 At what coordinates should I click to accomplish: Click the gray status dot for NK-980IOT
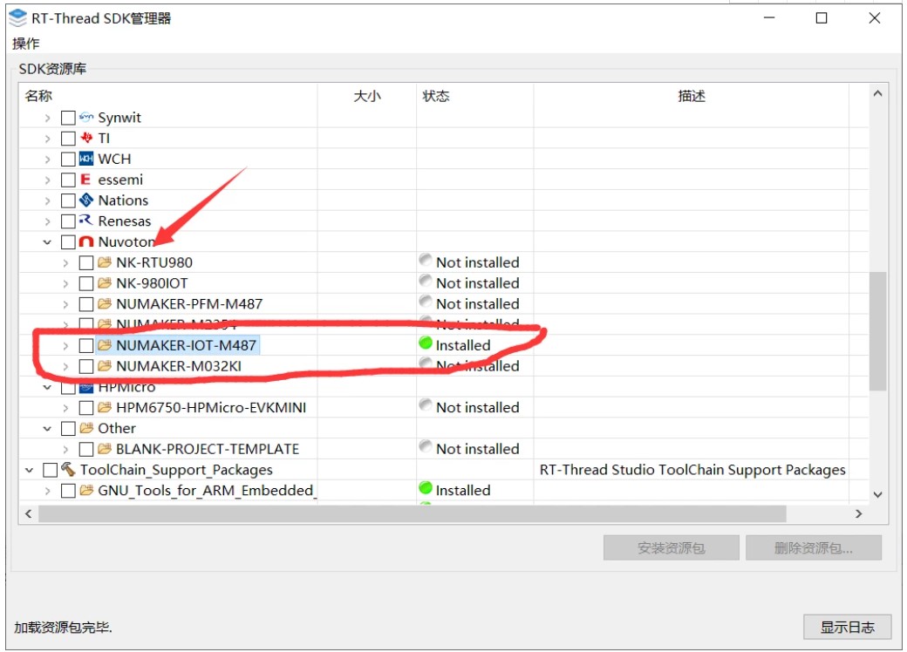coord(426,281)
